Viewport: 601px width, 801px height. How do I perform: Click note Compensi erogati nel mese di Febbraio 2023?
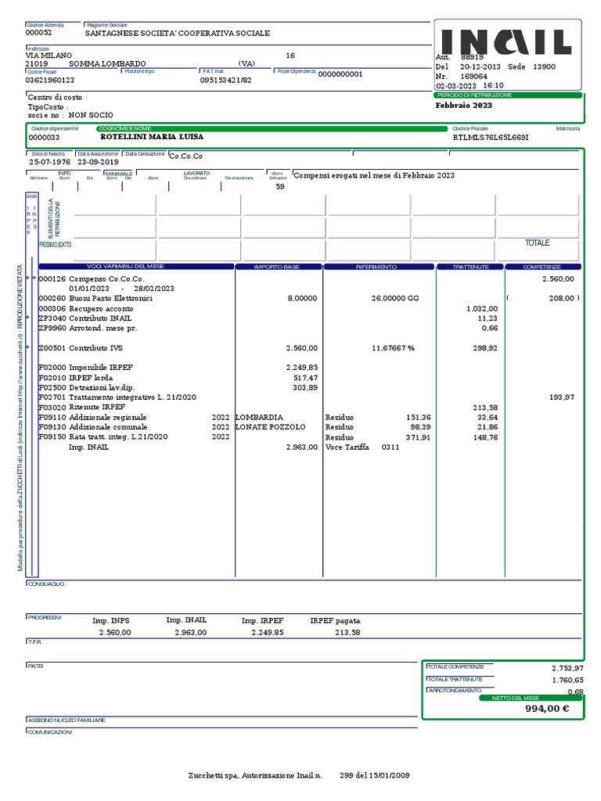[374, 175]
